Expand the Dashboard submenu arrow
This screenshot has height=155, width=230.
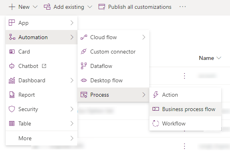(x=72, y=80)
